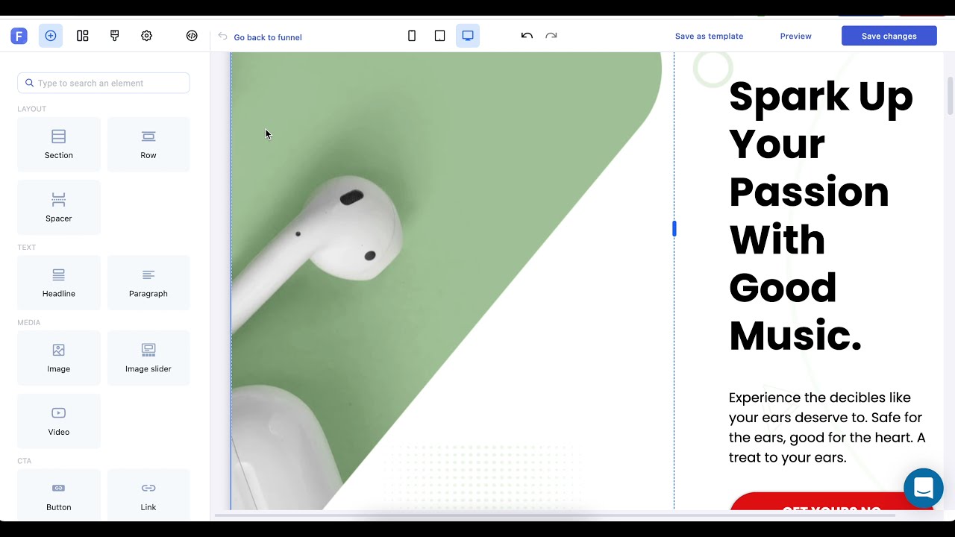Select the Section layout element
The image size is (955, 537).
pos(59,144)
